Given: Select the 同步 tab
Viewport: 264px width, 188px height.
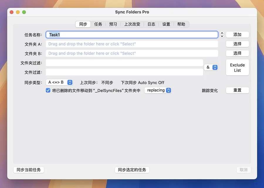Looking at the screenshot, I should [x=83, y=24].
